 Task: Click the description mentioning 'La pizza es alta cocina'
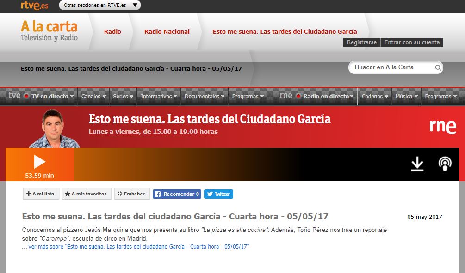click(205, 234)
